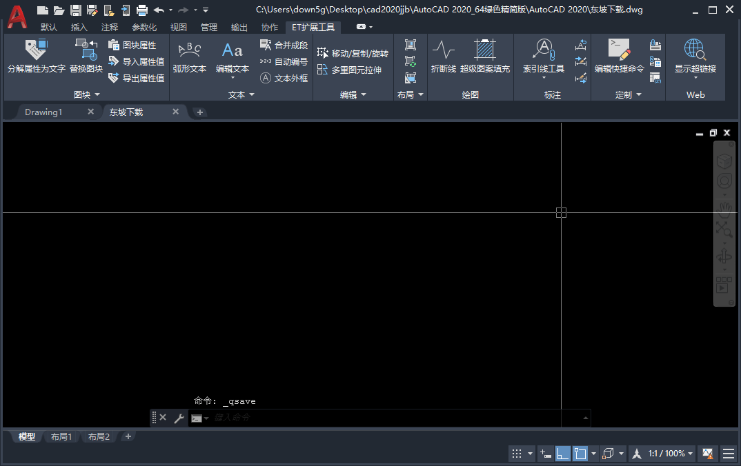Viewport: 741px width, 466px height.
Task: Toggle ortho mode on the status bar
Action: 562,453
